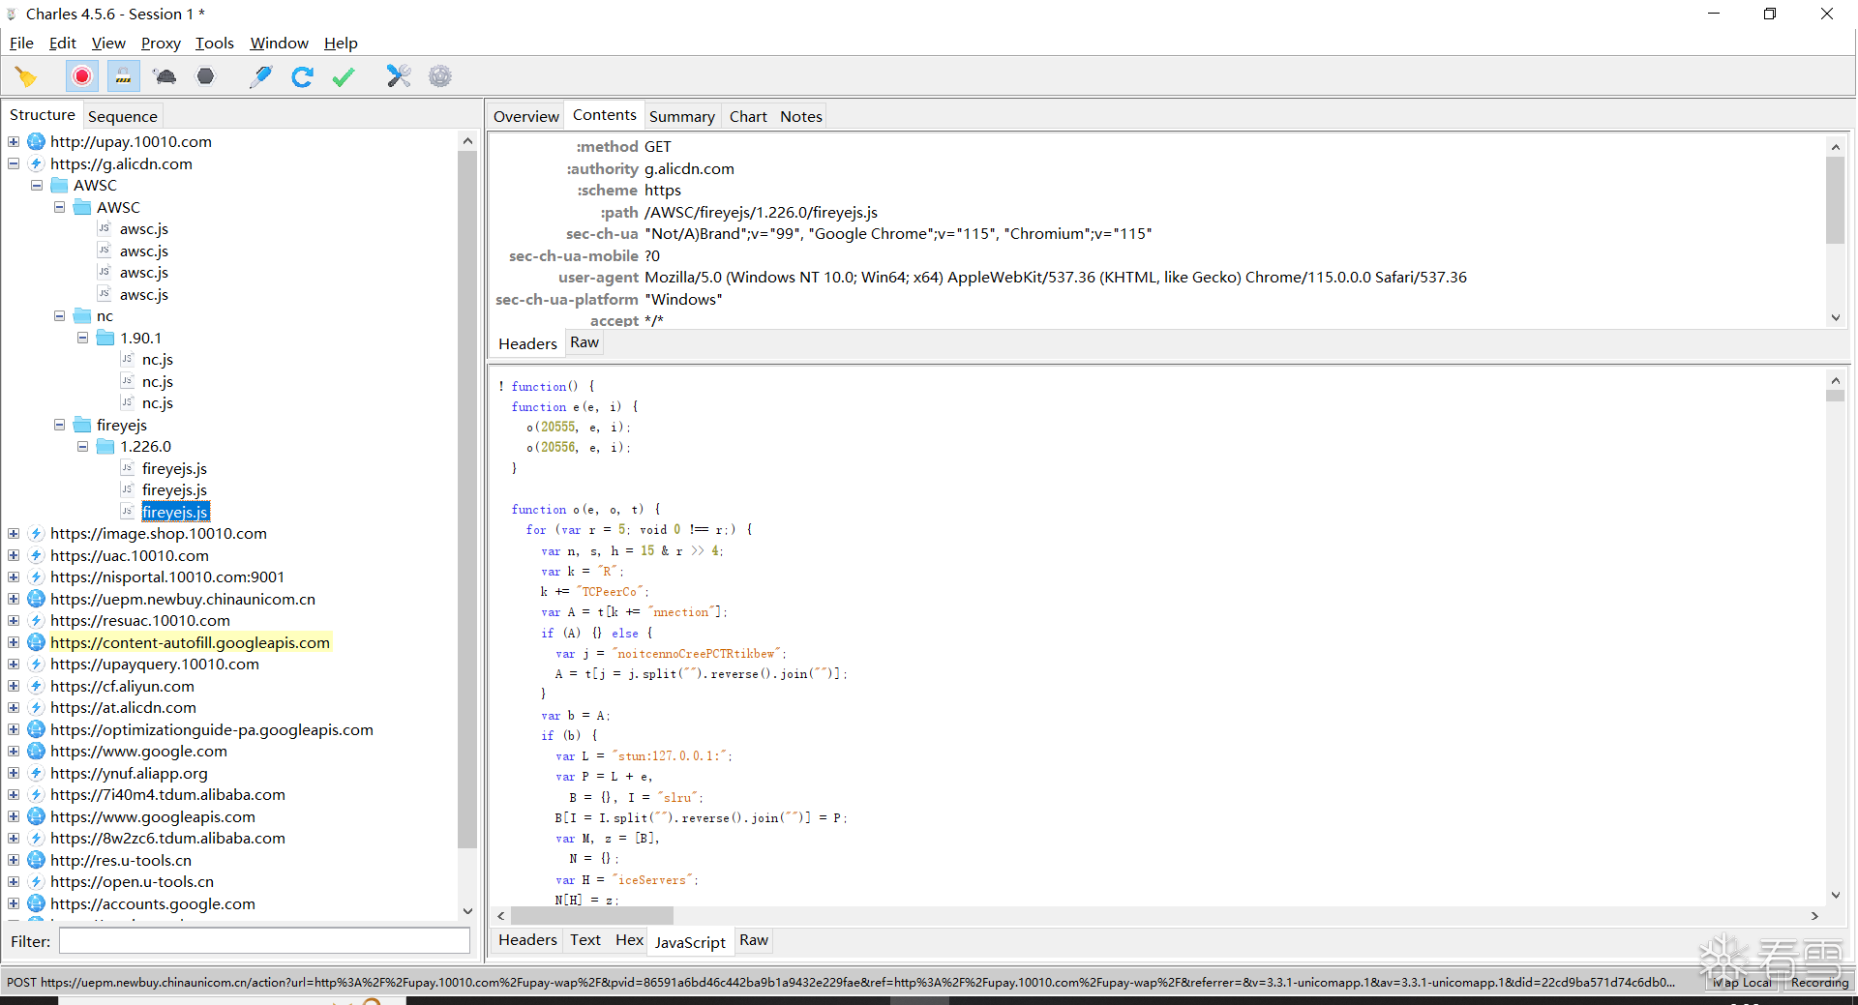Toggle SSL Proxying toolbar icon

pos(124,76)
